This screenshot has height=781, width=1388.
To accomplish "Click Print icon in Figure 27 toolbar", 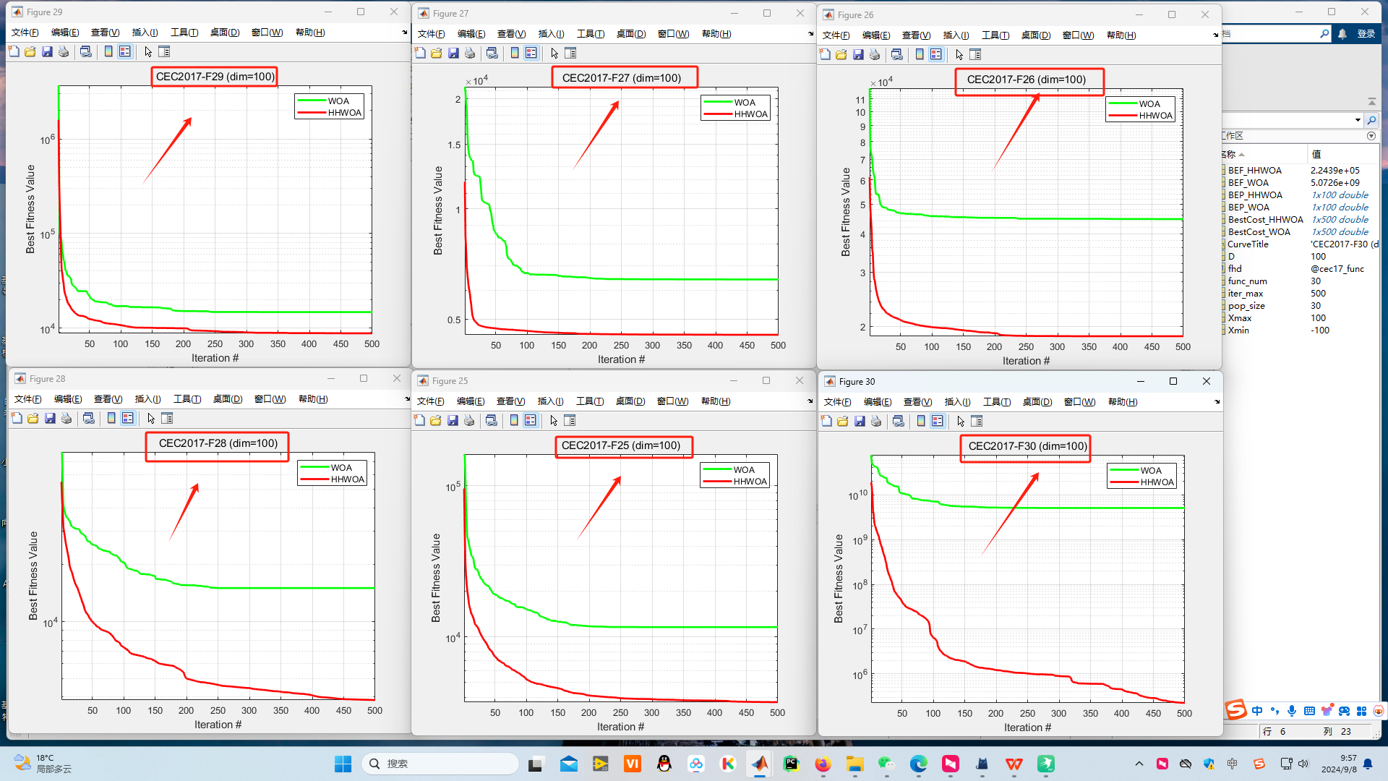I will pyautogui.click(x=470, y=54).
